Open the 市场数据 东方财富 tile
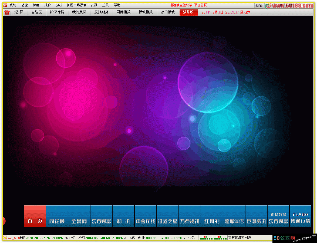317x243 pixels. 278,216
